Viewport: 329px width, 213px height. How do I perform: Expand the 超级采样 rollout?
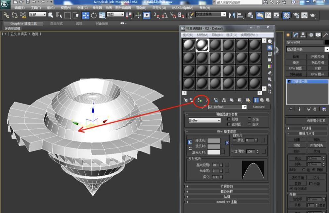(x=227, y=192)
